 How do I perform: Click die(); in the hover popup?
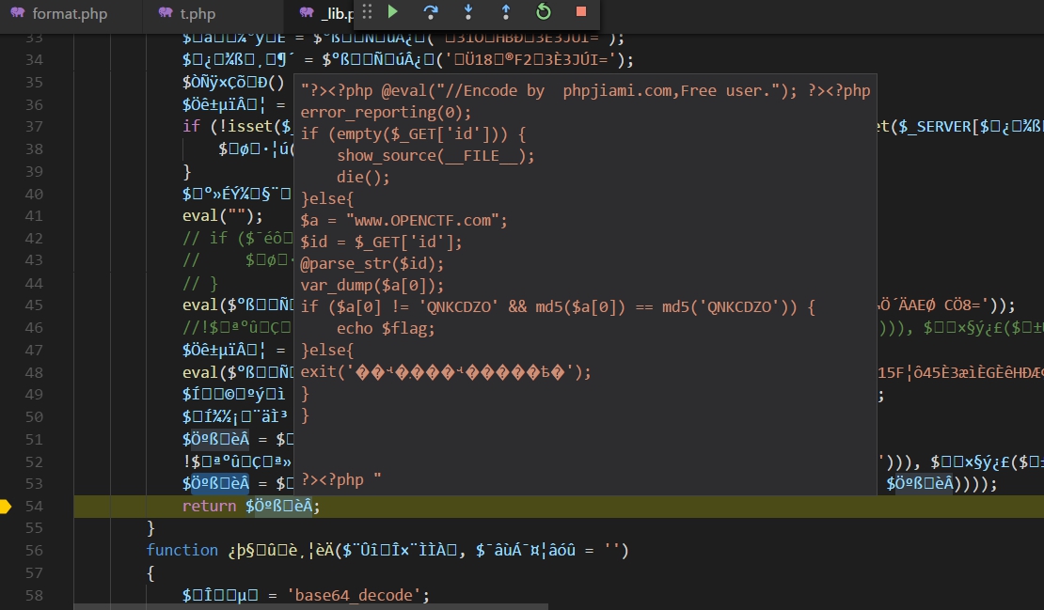pyautogui.click(x=363, y=177)
